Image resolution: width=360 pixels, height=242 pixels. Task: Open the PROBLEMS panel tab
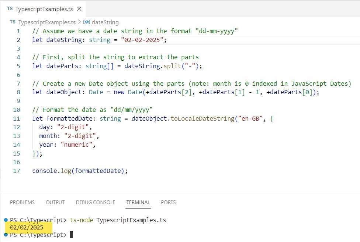pyautogui.click(x=22, y=202)
